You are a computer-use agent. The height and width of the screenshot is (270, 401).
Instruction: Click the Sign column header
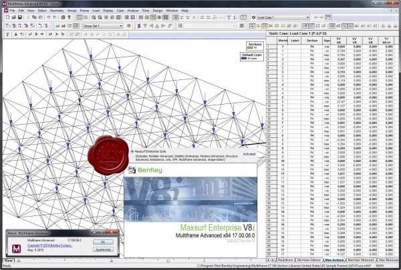pyautogui.click(x=327, y=41)
